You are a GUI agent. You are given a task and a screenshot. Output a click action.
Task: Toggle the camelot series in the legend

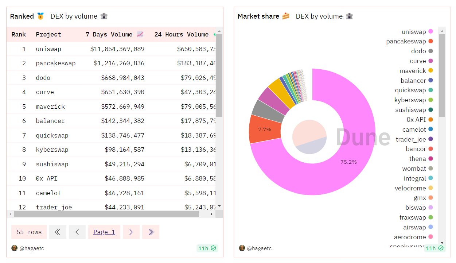(x=418, y=129)
